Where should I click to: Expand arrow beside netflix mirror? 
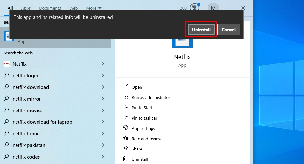(x=103, y=99)
